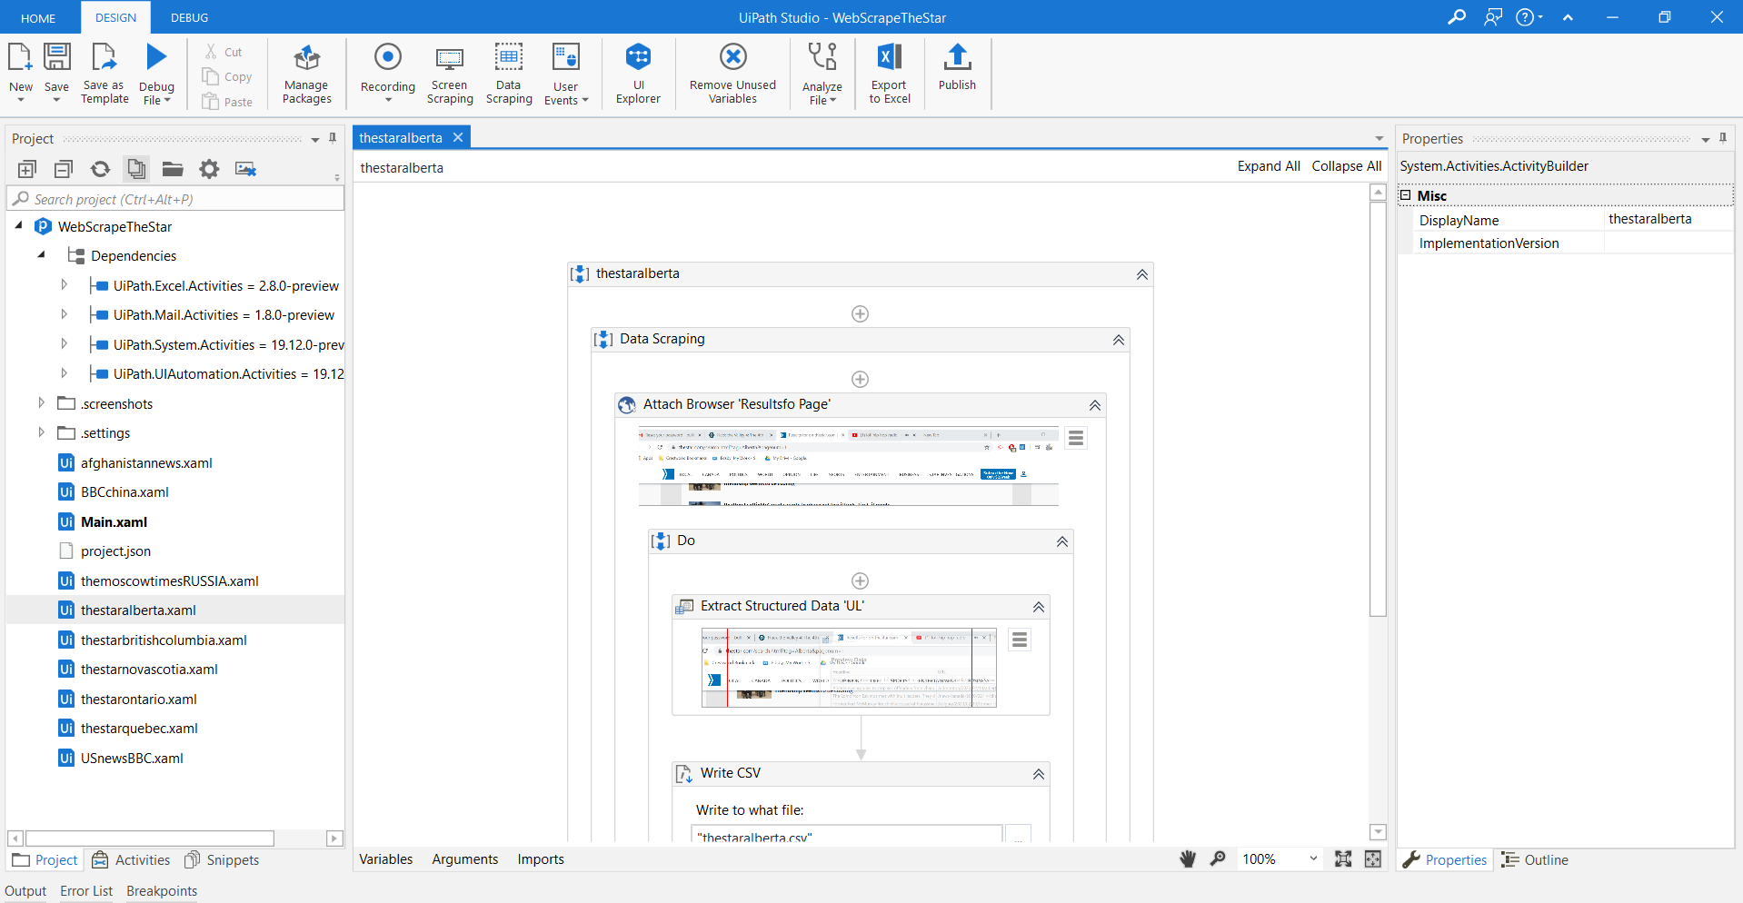
Task: Click Expand All in the designer
Action: (1269, 166)
